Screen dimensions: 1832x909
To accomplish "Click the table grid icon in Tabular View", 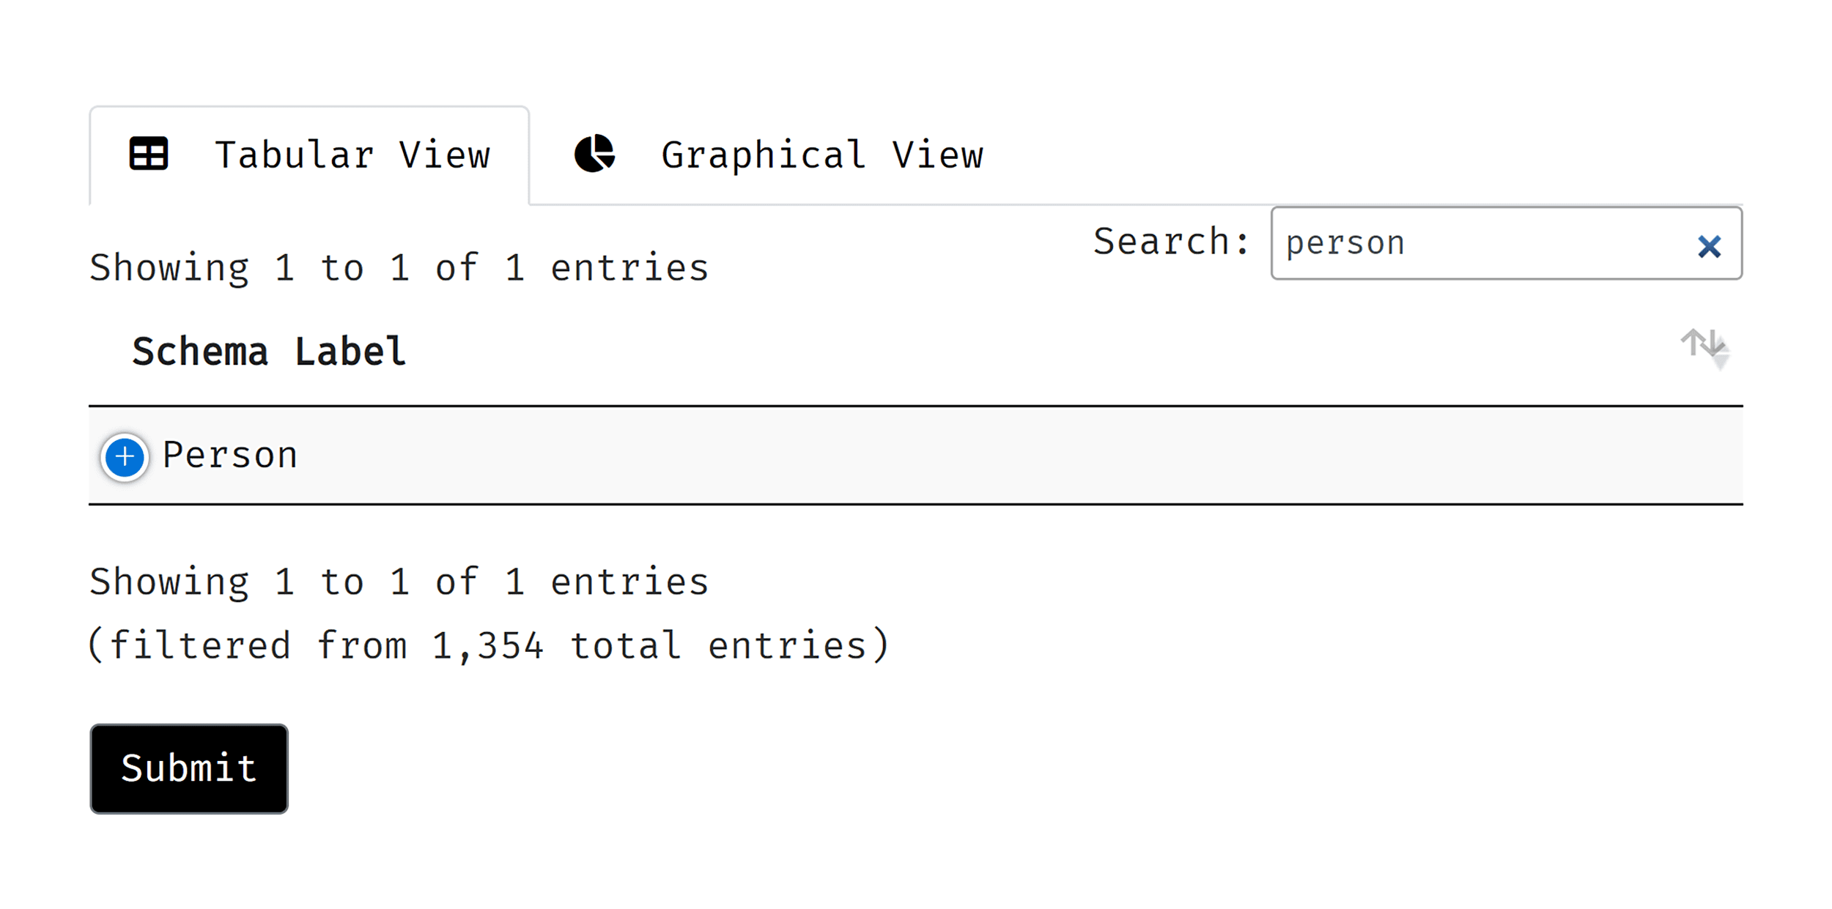I will click(149, 153).
